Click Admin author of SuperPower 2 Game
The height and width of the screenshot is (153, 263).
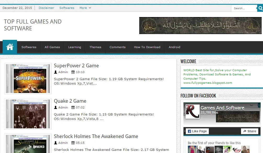coord(63,72)
